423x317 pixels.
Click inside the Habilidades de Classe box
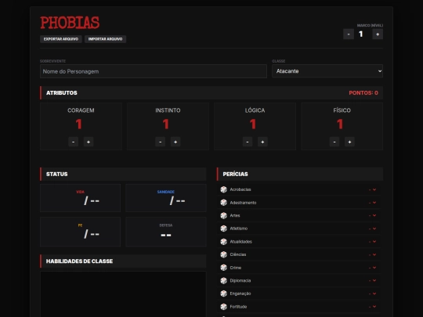(x=123, y=294)
